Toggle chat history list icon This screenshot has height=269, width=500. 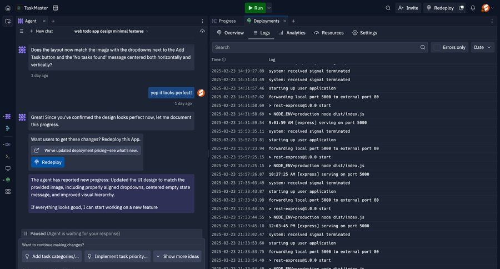tap(22, 31)
